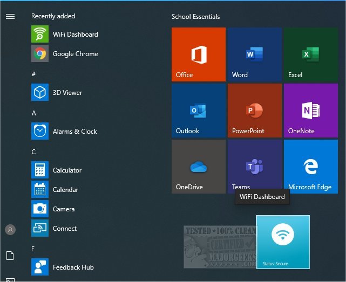Screen dimensions: 346x282
Task: Open the OneDrive tile
Action: click(x=199, y=167)
